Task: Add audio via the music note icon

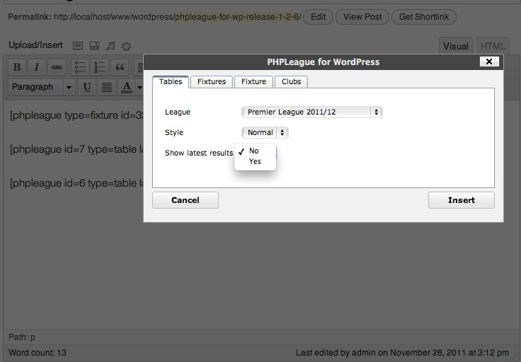Action: pyautogui.click(x=110, y=46)
